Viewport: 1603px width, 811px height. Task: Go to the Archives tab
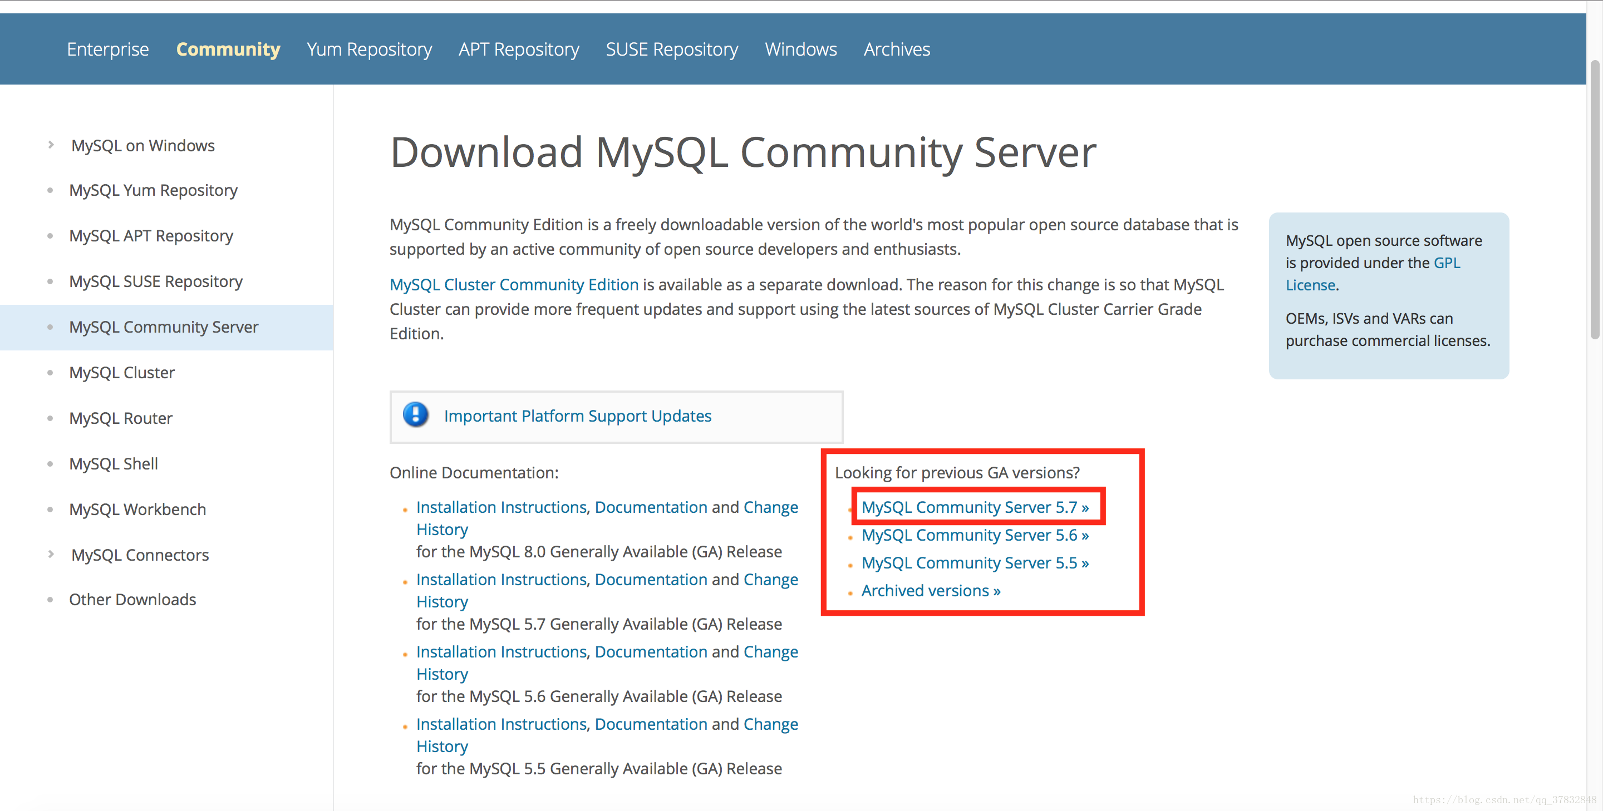pyautogui.click(x=897, y=49)
